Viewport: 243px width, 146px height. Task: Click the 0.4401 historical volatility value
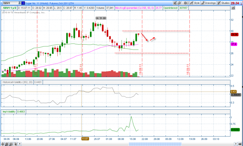coord(38,82)
